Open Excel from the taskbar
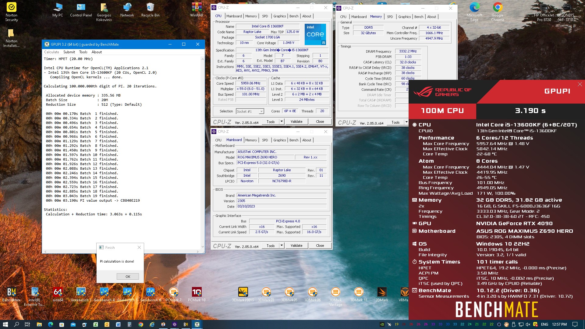The image size is (585, 329). pyautogui.click(x=96, y=324)
